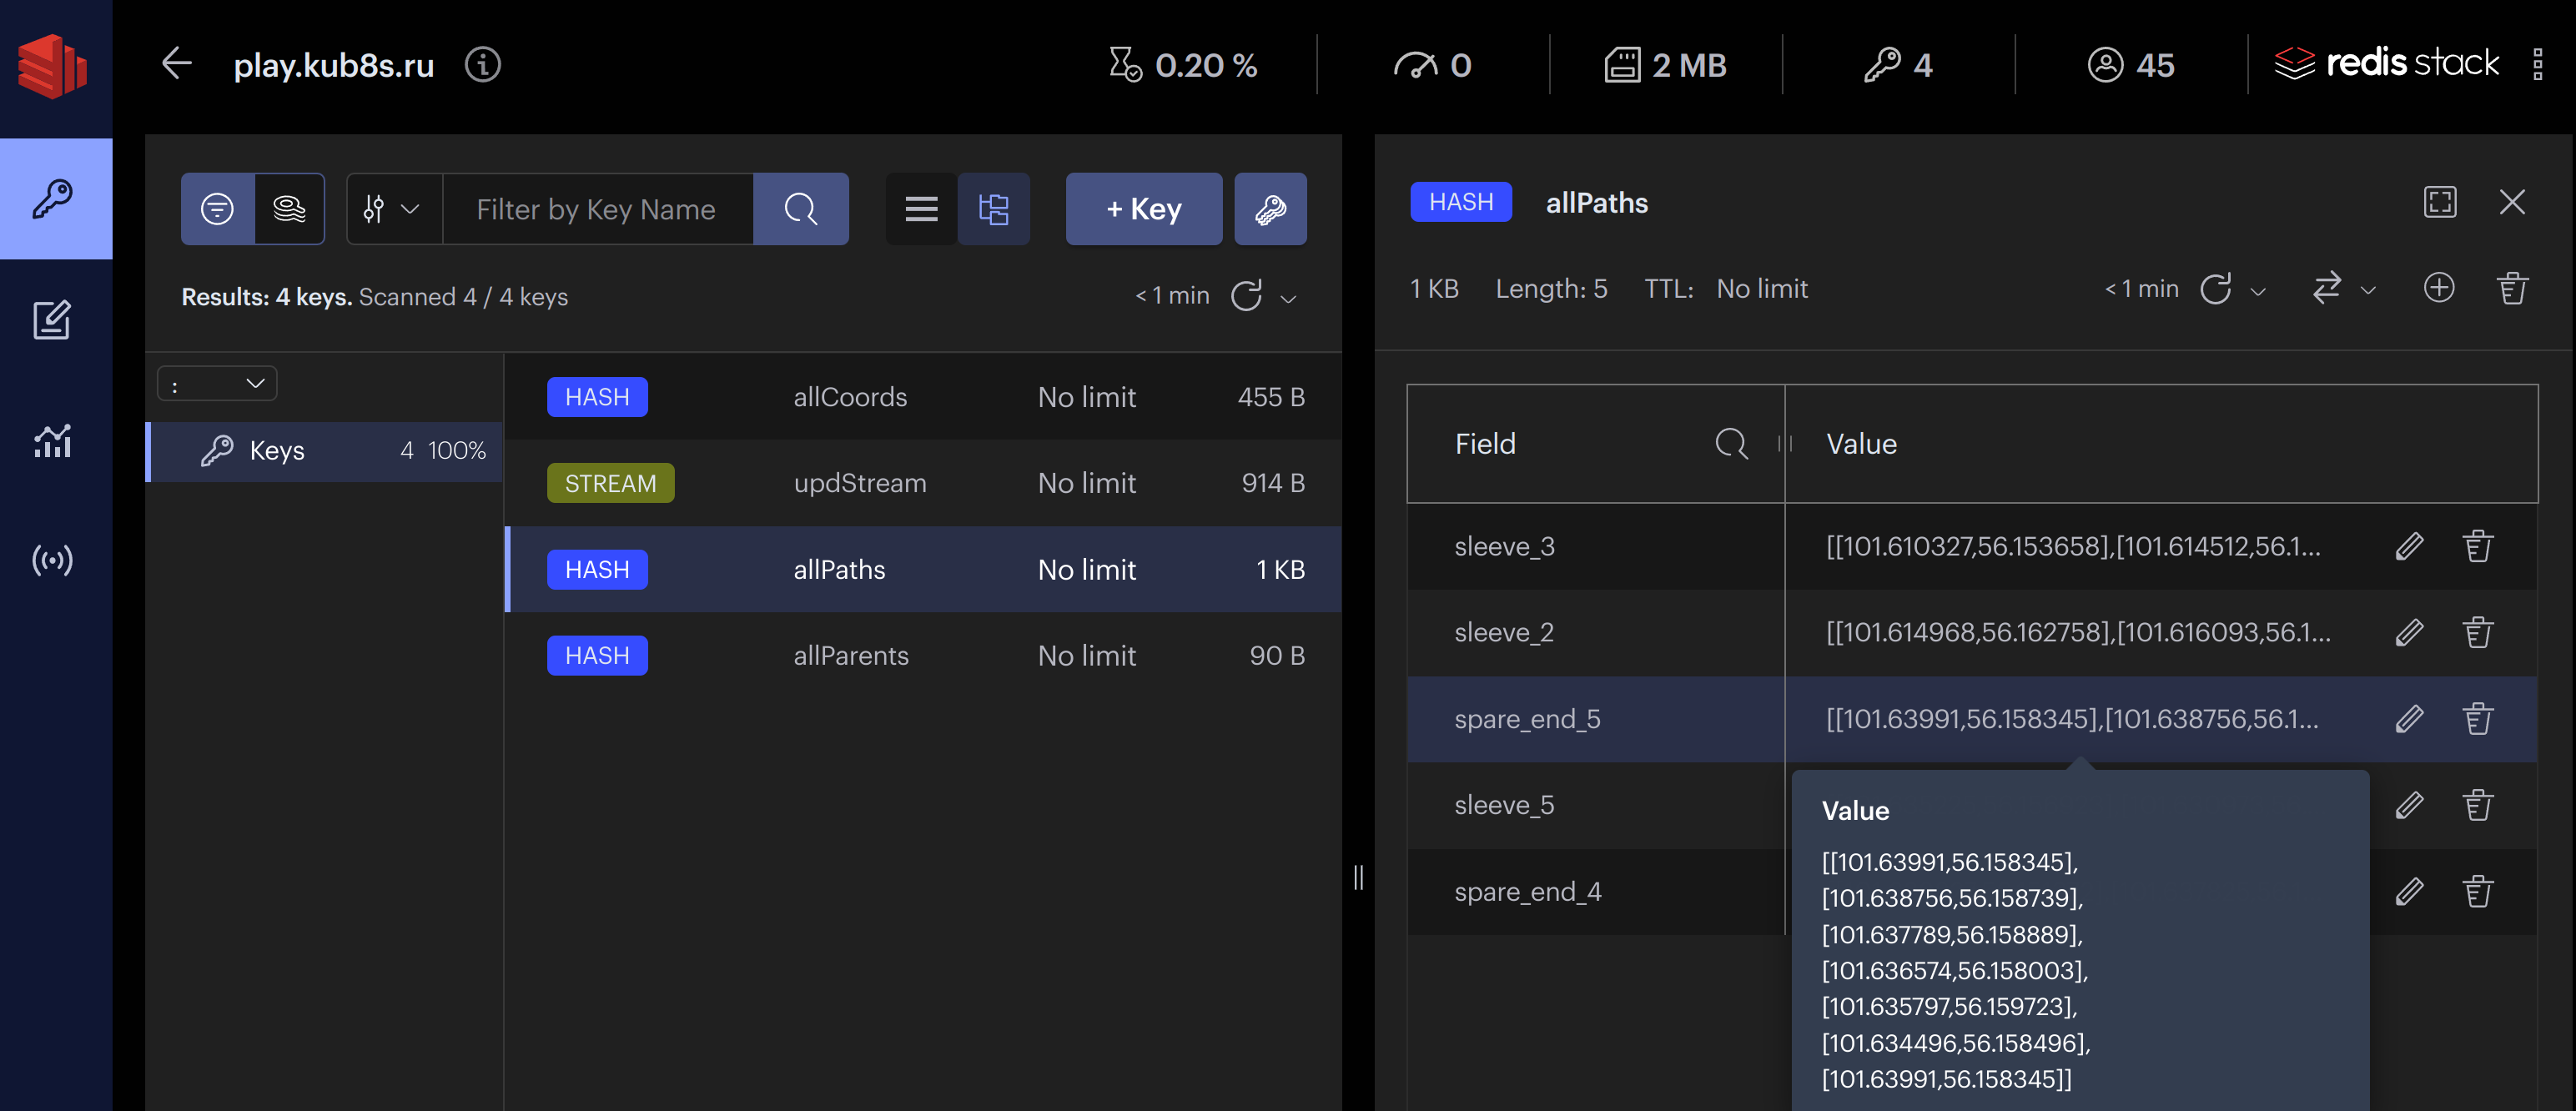Open the allCoords hash key
Viewport: 2576px width, 1111px height.
click(922, 396)
